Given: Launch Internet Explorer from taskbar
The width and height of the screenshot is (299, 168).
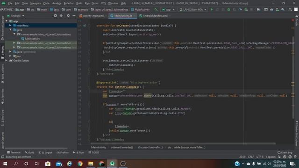Looking at the screenshot, I should click(70, 164).
